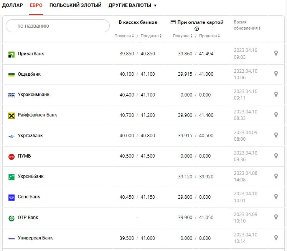The height and width of the screenshot is (251, 287).
Task: Click the Сенс Банк logo icon
Action: [12, 197]
